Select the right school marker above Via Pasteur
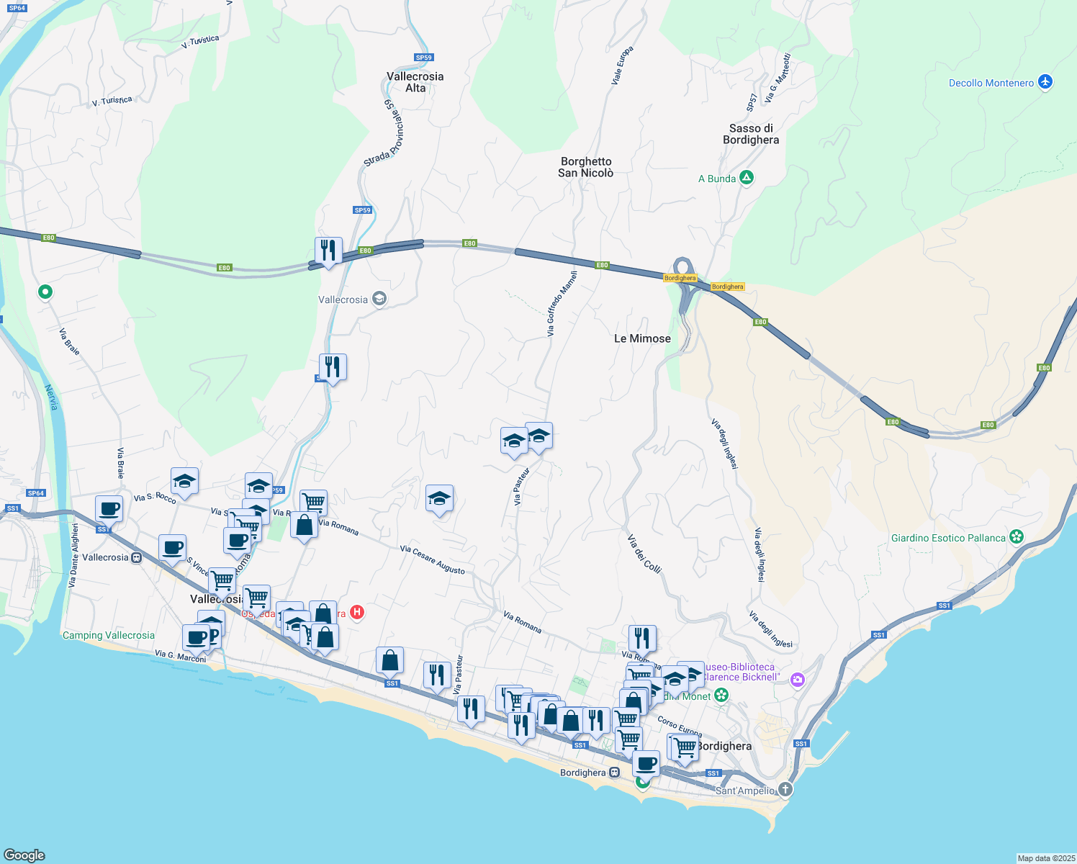Image resolution: width=1077 pixels, height=864 pixels. pyautogui.click(x=538, y=436)
